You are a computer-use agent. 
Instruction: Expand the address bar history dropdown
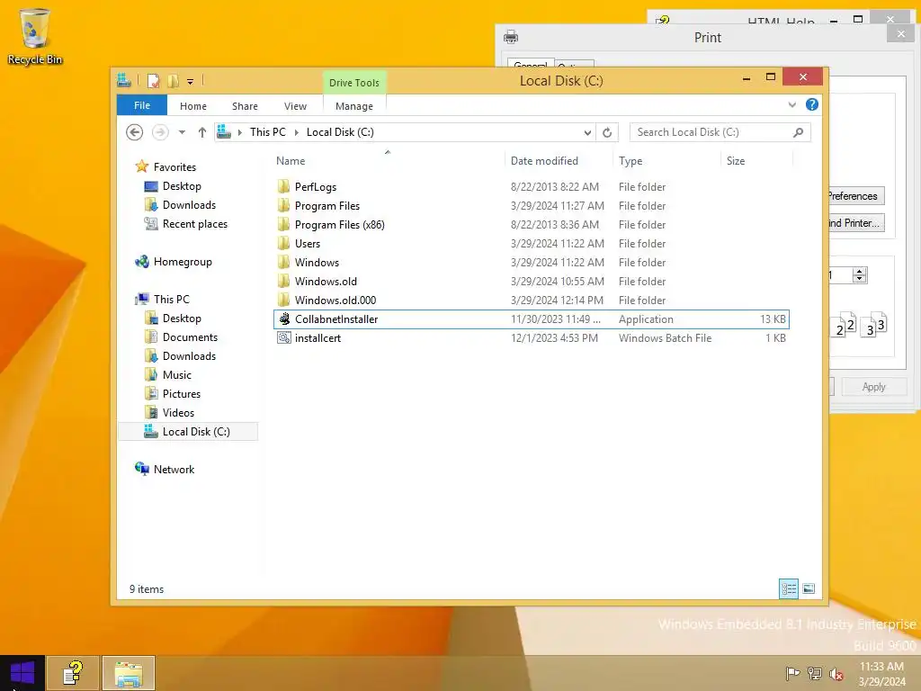click(587, 133)
